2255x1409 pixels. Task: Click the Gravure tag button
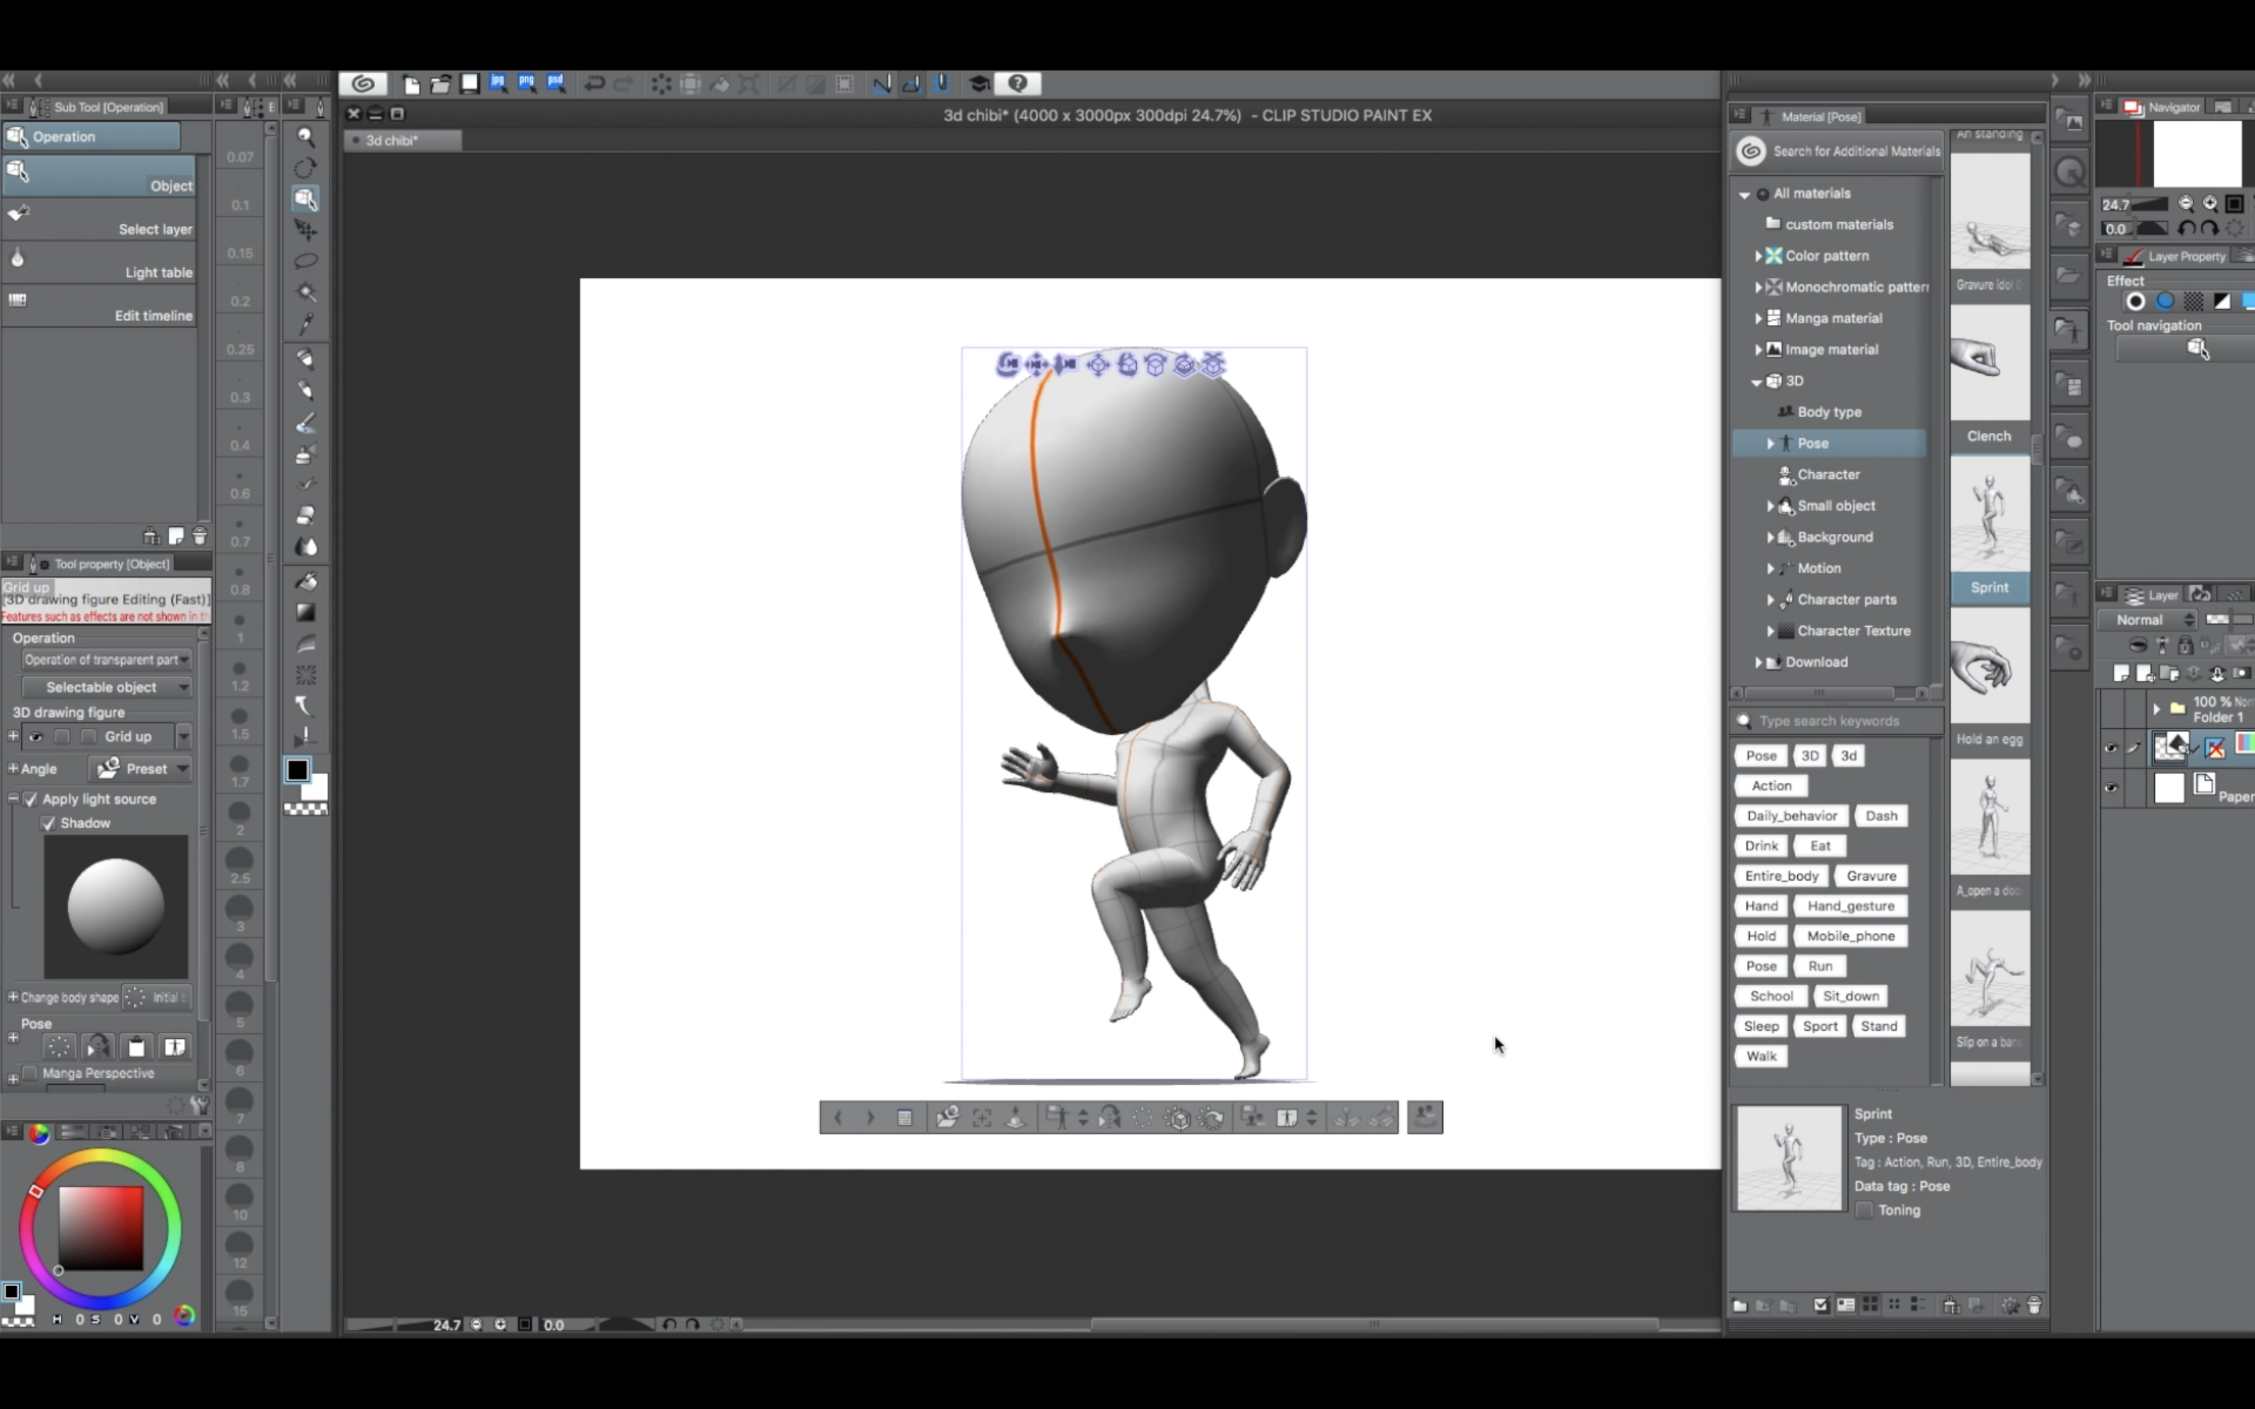1870,876
